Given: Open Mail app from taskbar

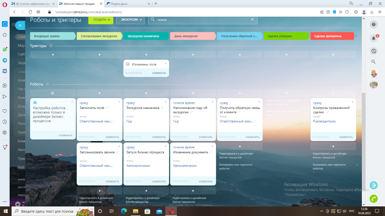Looking at the screenshot, I should [x=159, y=211].
